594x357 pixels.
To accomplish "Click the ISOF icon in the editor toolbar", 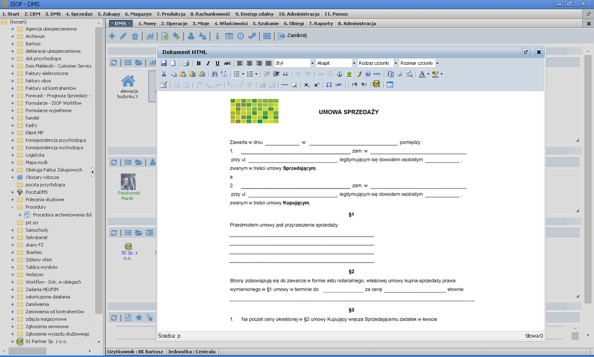I will tap(376, 85).
